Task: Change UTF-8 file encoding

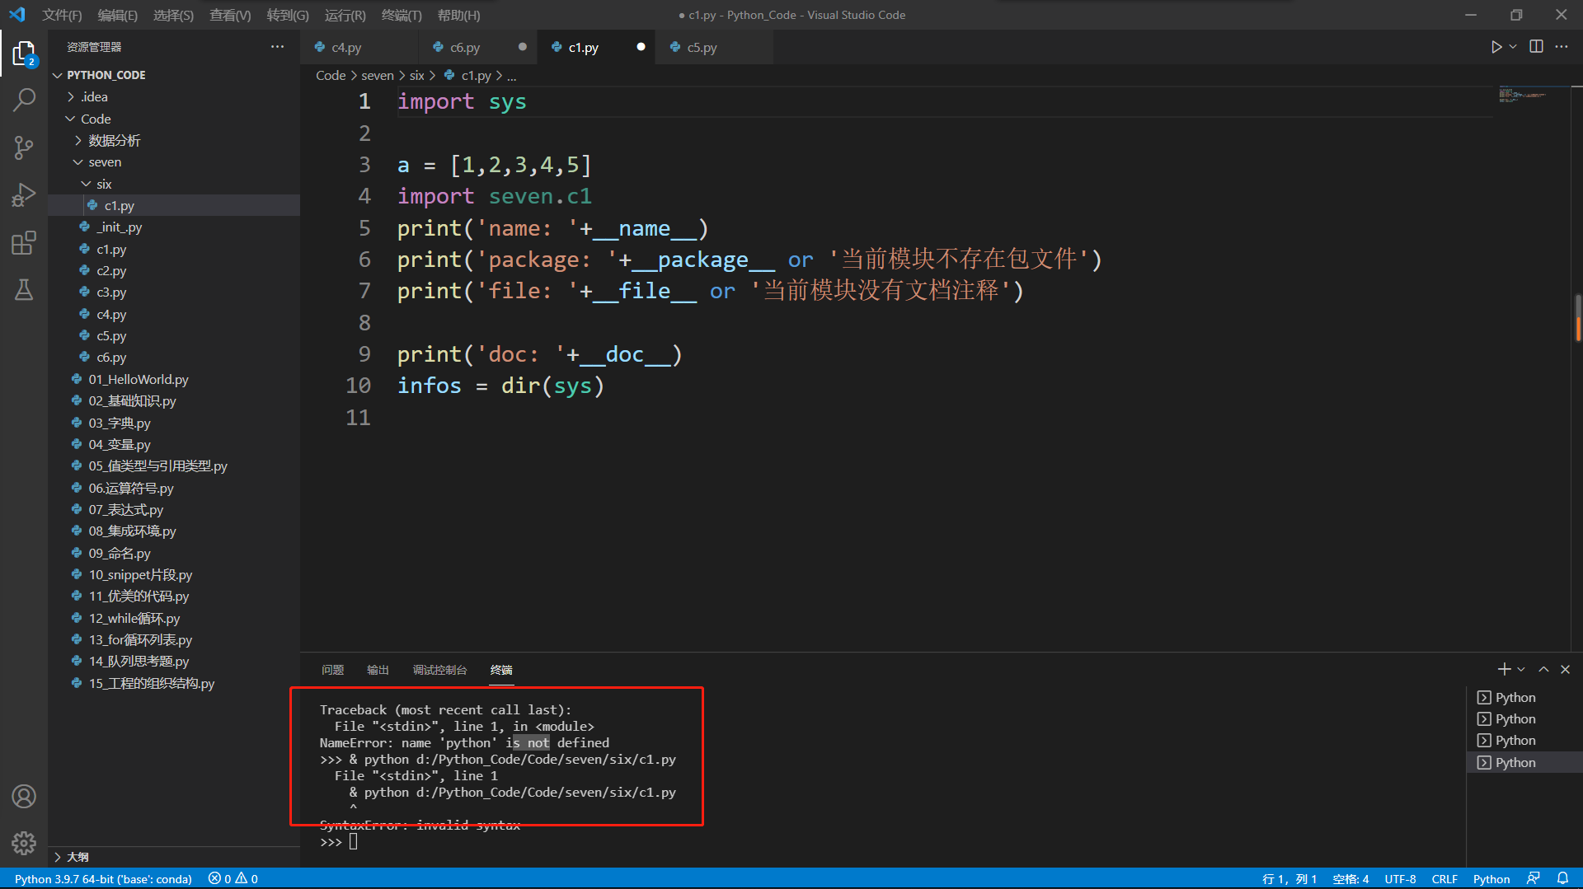Action: (1400, 878)
